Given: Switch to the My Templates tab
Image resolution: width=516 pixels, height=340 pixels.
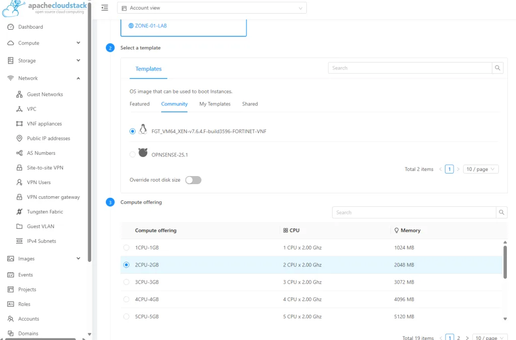Looking at the screenshot, I should [x=215, y=104].
